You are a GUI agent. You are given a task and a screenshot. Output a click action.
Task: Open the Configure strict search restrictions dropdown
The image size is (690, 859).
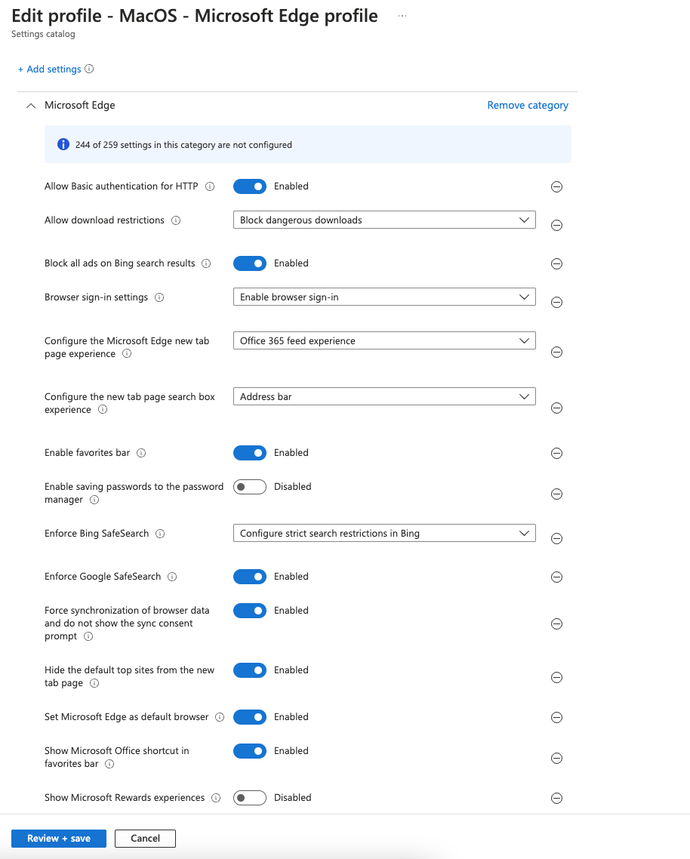(x=384, y=534)
